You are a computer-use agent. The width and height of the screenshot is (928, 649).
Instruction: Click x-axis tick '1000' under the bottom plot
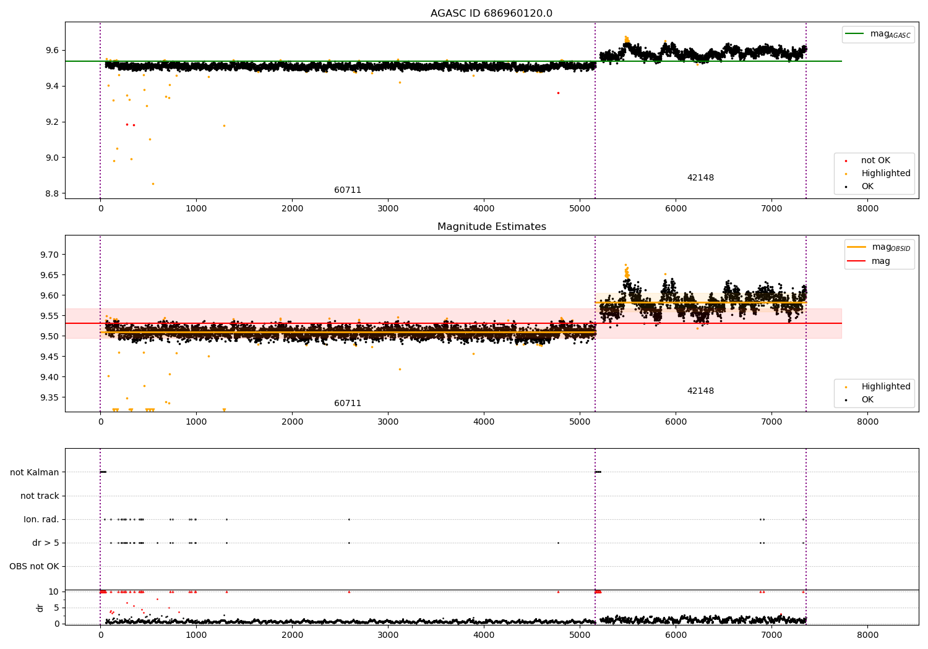(196, 635)
